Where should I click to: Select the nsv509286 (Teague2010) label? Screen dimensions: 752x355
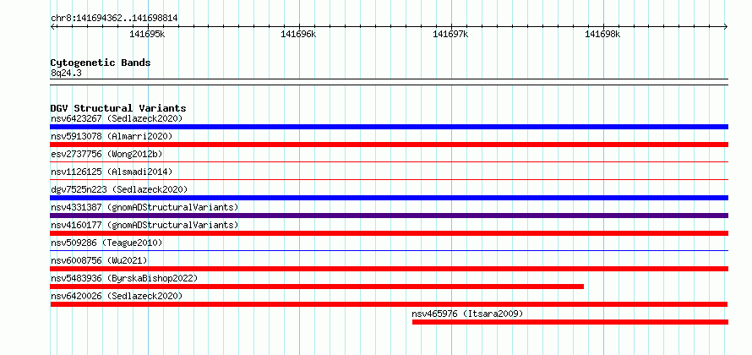coord(106,243)
